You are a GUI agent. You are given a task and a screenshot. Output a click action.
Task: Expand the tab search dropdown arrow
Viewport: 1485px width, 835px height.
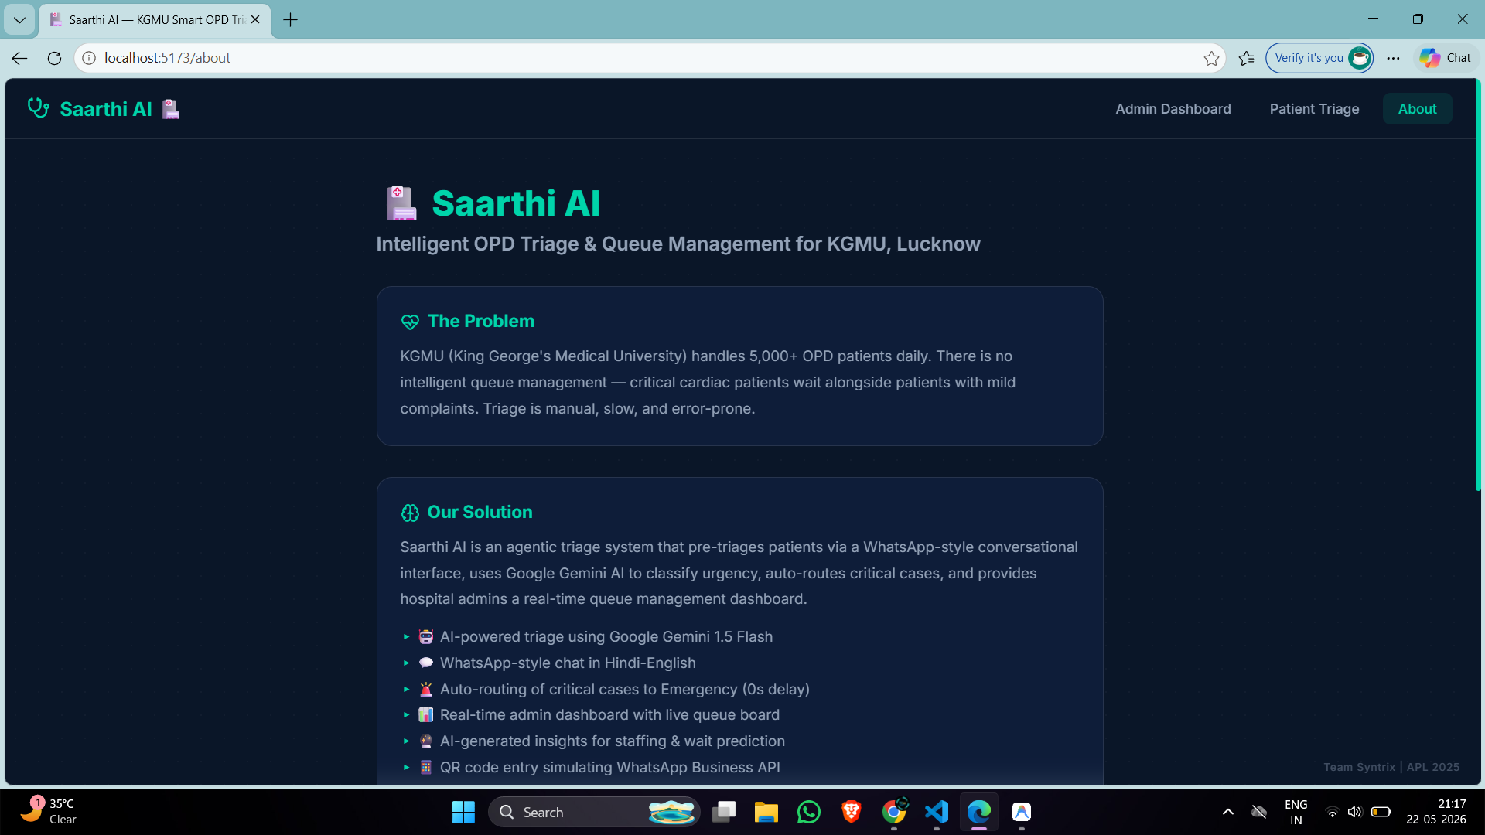pyautogui.click(x=19, y=20)
